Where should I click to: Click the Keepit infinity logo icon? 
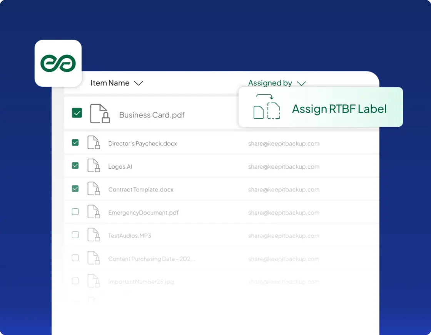pos(58,64)
